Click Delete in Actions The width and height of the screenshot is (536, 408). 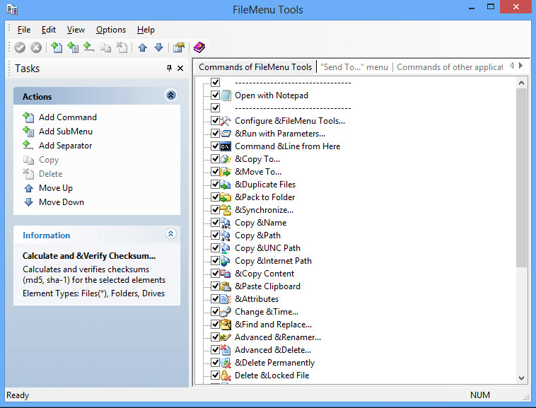tap(51, 174)
